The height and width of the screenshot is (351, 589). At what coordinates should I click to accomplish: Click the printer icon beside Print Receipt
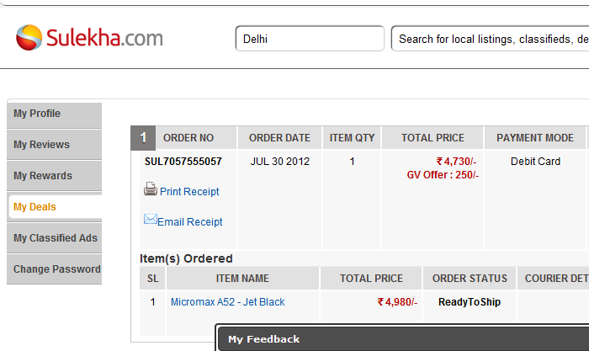point(151,189)
